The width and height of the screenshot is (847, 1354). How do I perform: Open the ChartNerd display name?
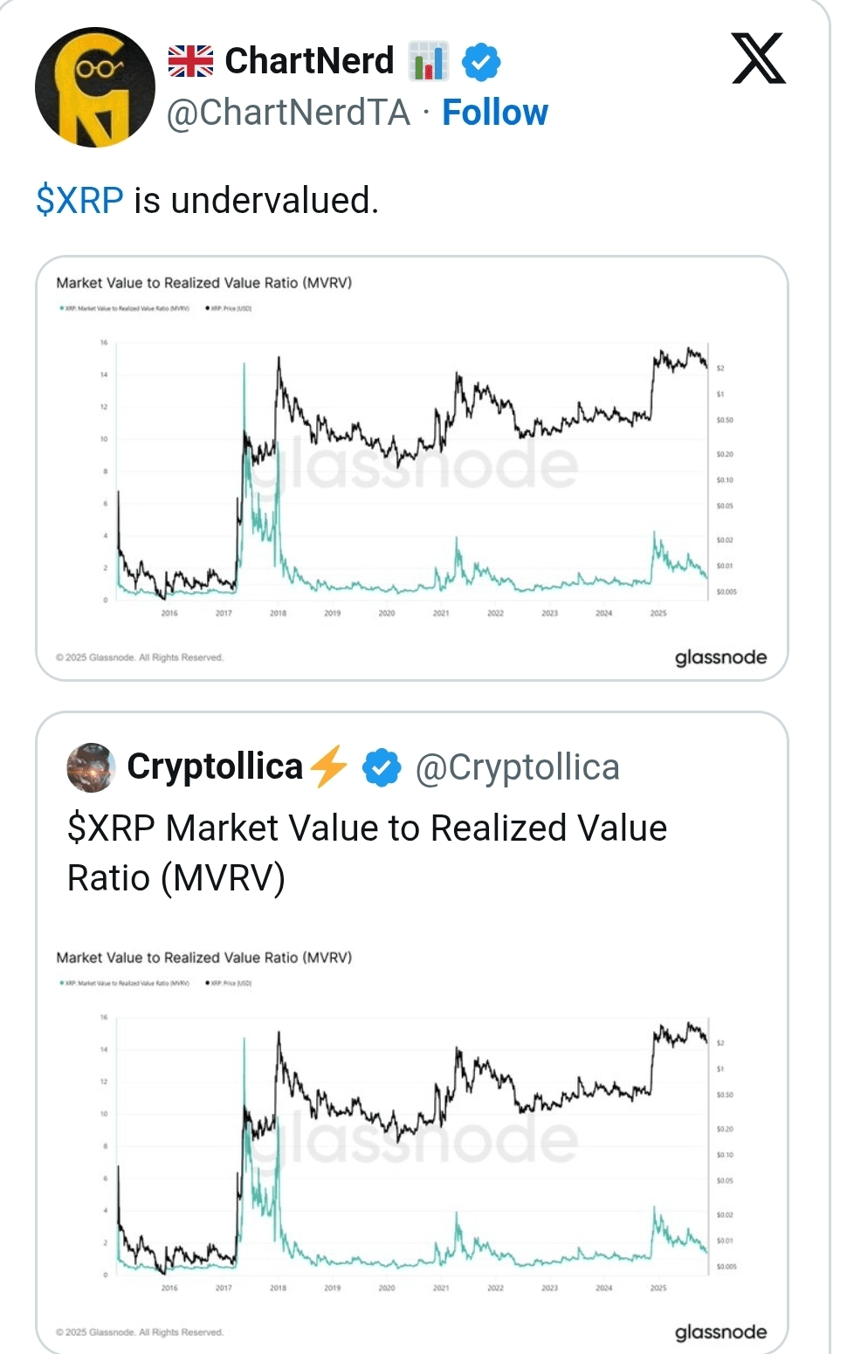point(309,61)
